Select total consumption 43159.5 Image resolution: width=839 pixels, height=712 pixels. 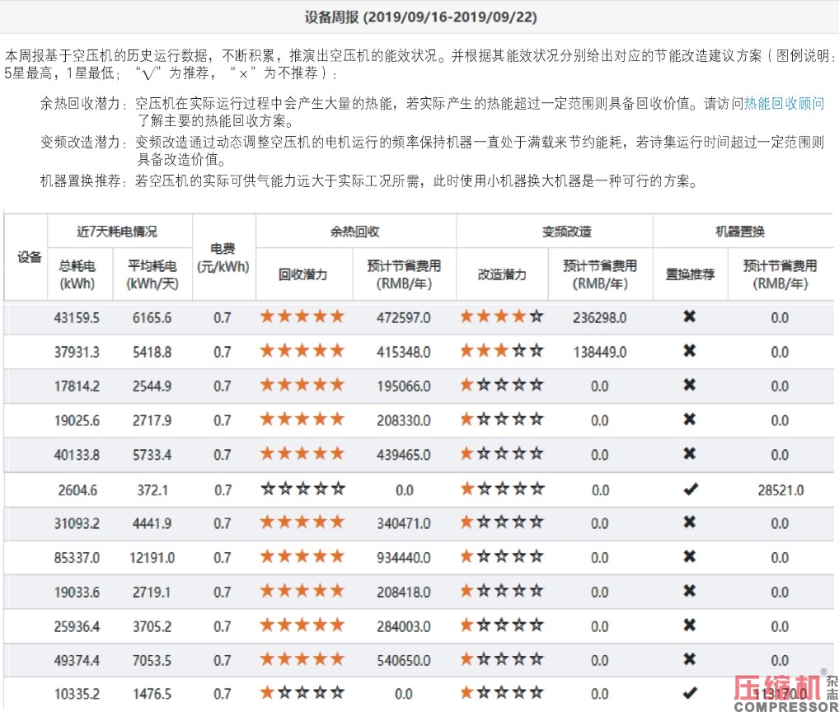coord(77,318)
